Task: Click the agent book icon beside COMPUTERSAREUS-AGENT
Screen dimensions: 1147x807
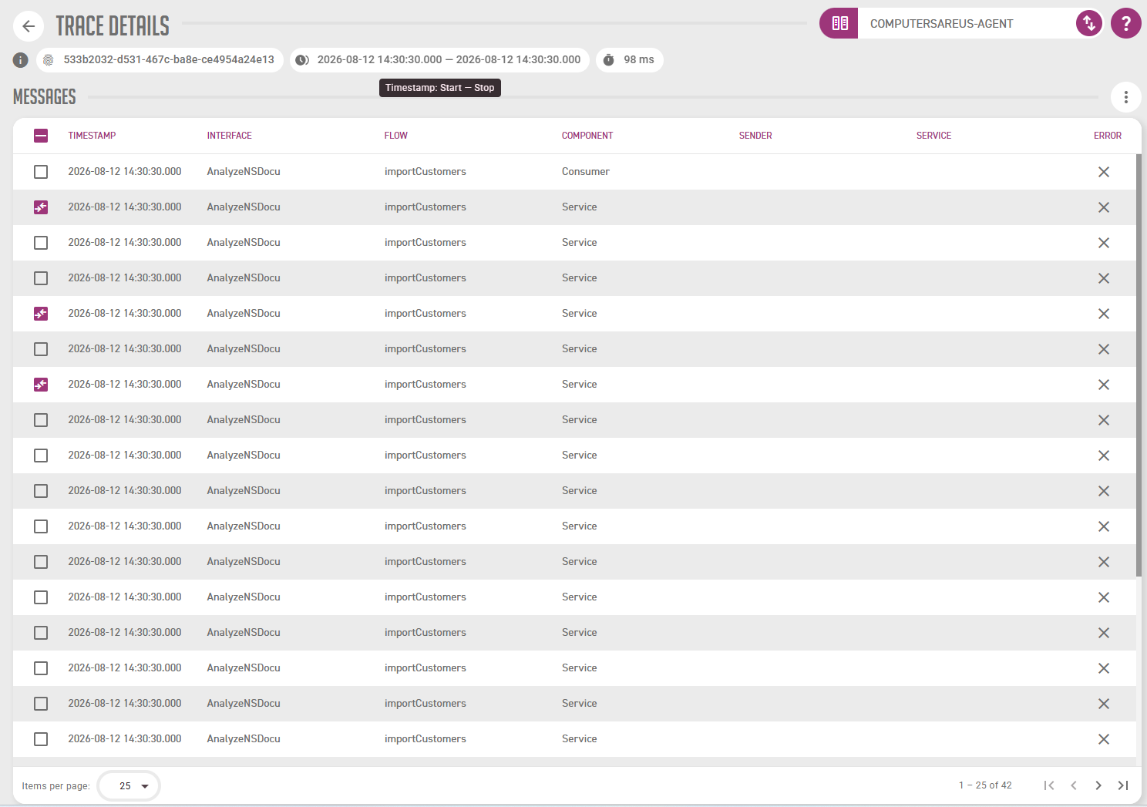Action: pyautogui.click(x=839, y=23)
